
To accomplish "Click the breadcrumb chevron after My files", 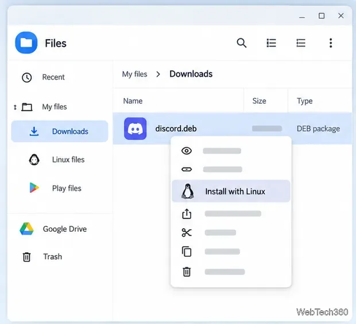I will tap(158, 74).
